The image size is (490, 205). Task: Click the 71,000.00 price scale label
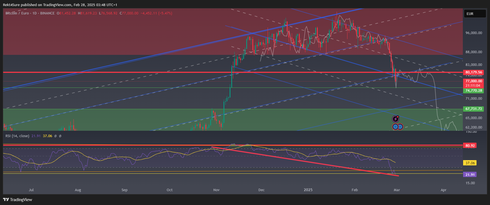pyautogui.click(x=474, y=98)
